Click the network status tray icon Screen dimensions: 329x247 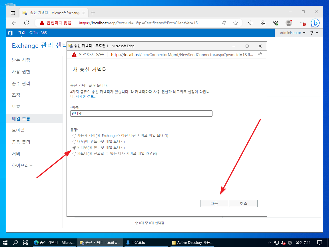click(x=276, y=243)
